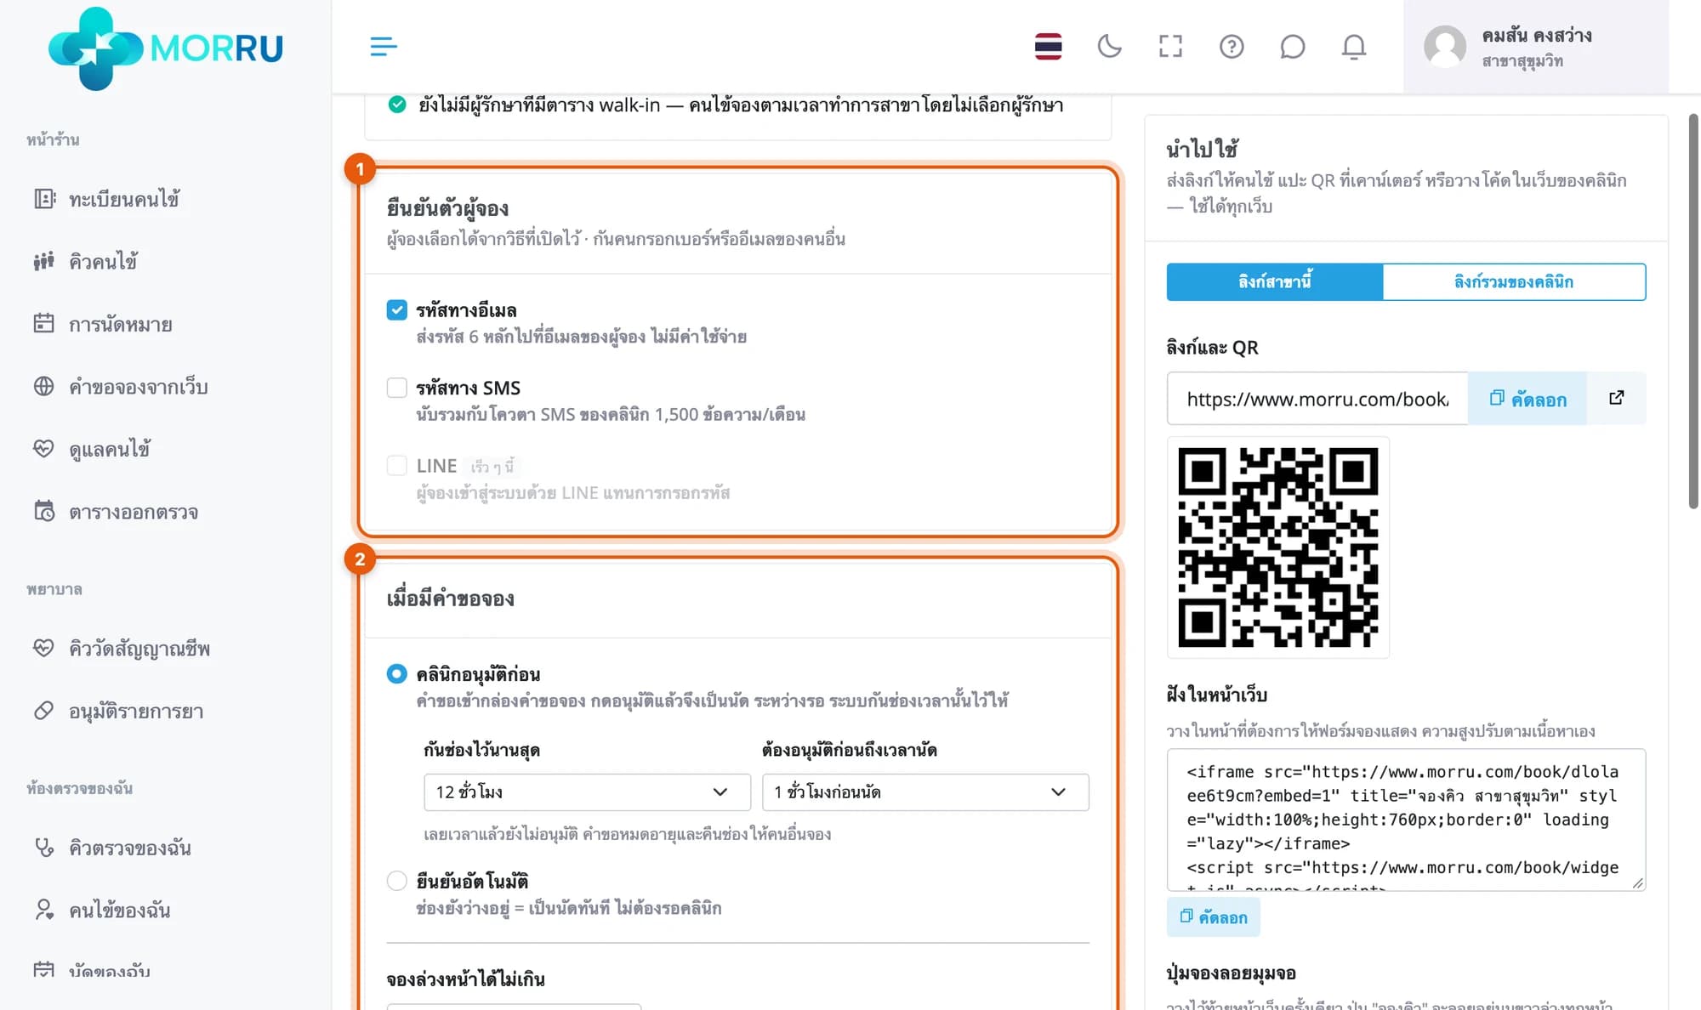
Task: Enter fullscreen mode icon
Action: pyautogui.click(x=1170, y=46)
